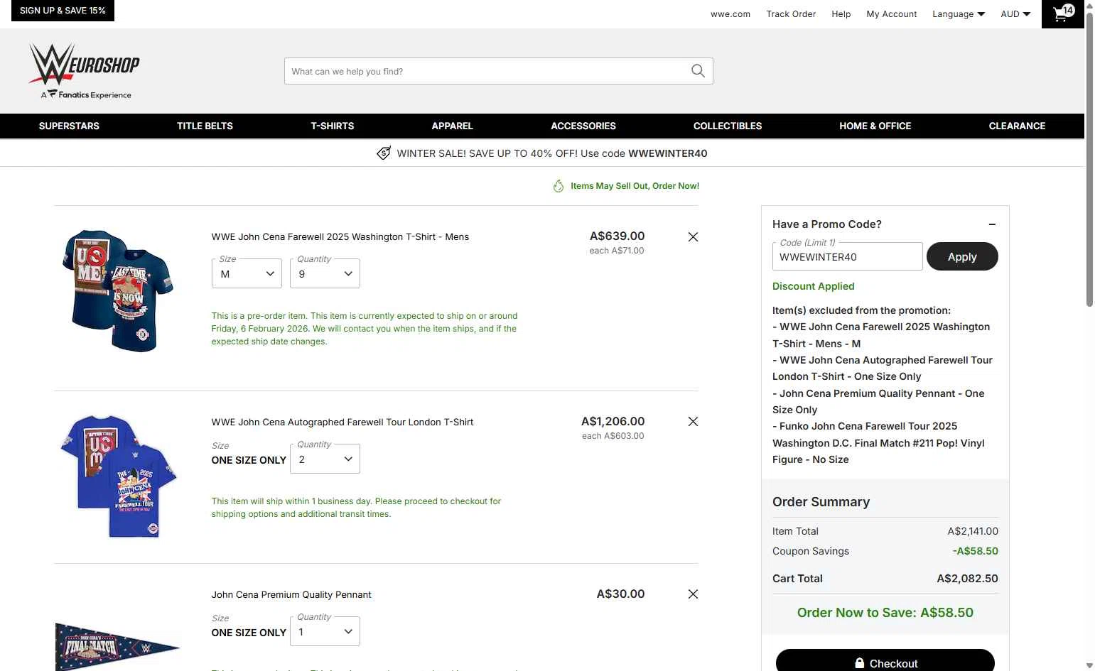Viewport: 1095px width, 671px height.
Task: Open the My Account link
Action: [x=892, y=14]
